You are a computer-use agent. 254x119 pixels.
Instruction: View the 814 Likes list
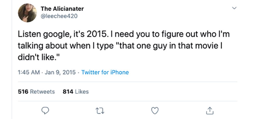(76, 92)
